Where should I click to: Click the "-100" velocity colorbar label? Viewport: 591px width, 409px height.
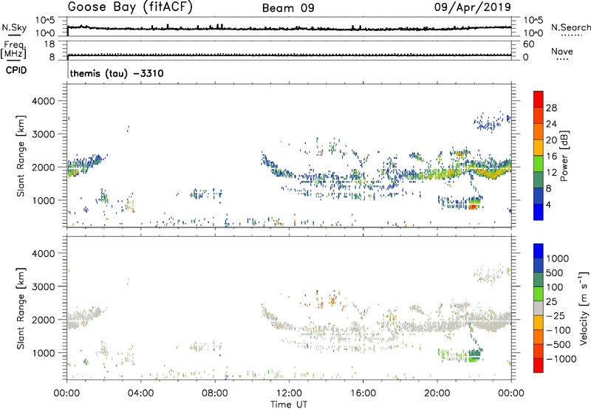(x=558, y=330)
